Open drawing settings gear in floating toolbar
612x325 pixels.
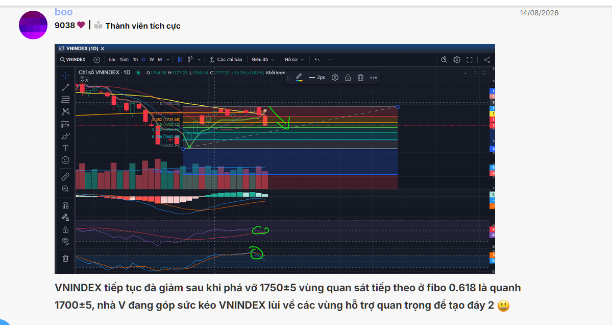[335, 77]
